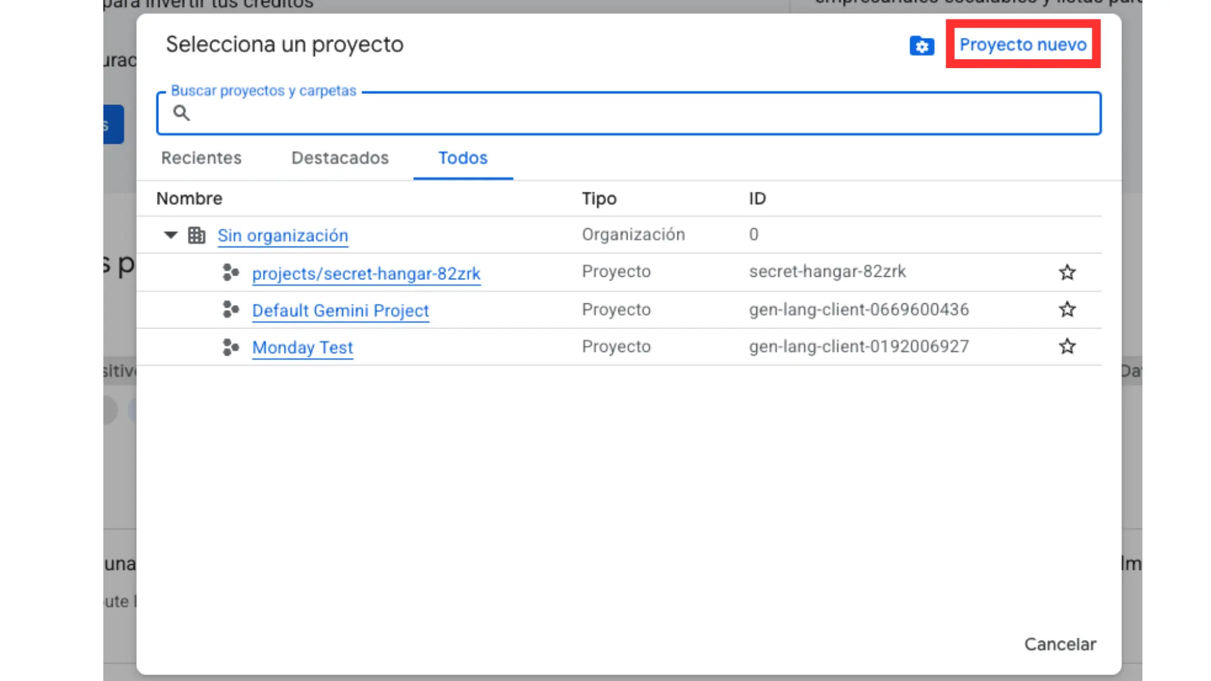The image size is (1211, 681).
Task: Click the organization building icon
Action: 197,235
